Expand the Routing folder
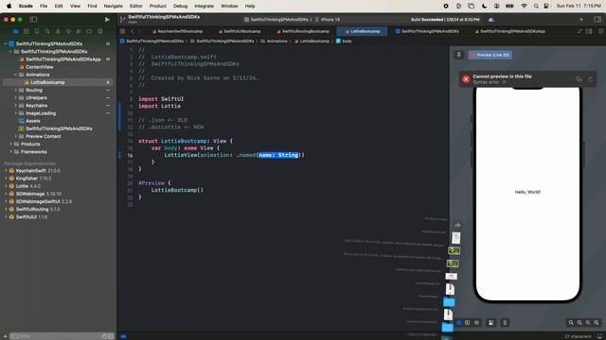 coord(15,90)
